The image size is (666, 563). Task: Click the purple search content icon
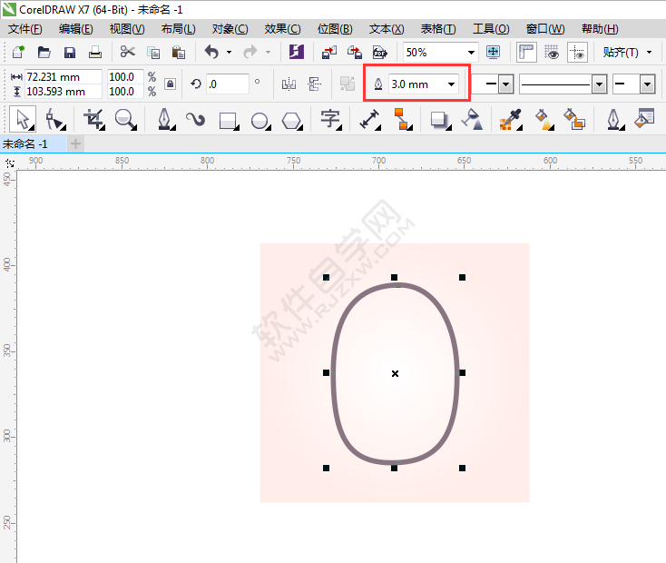296,52
